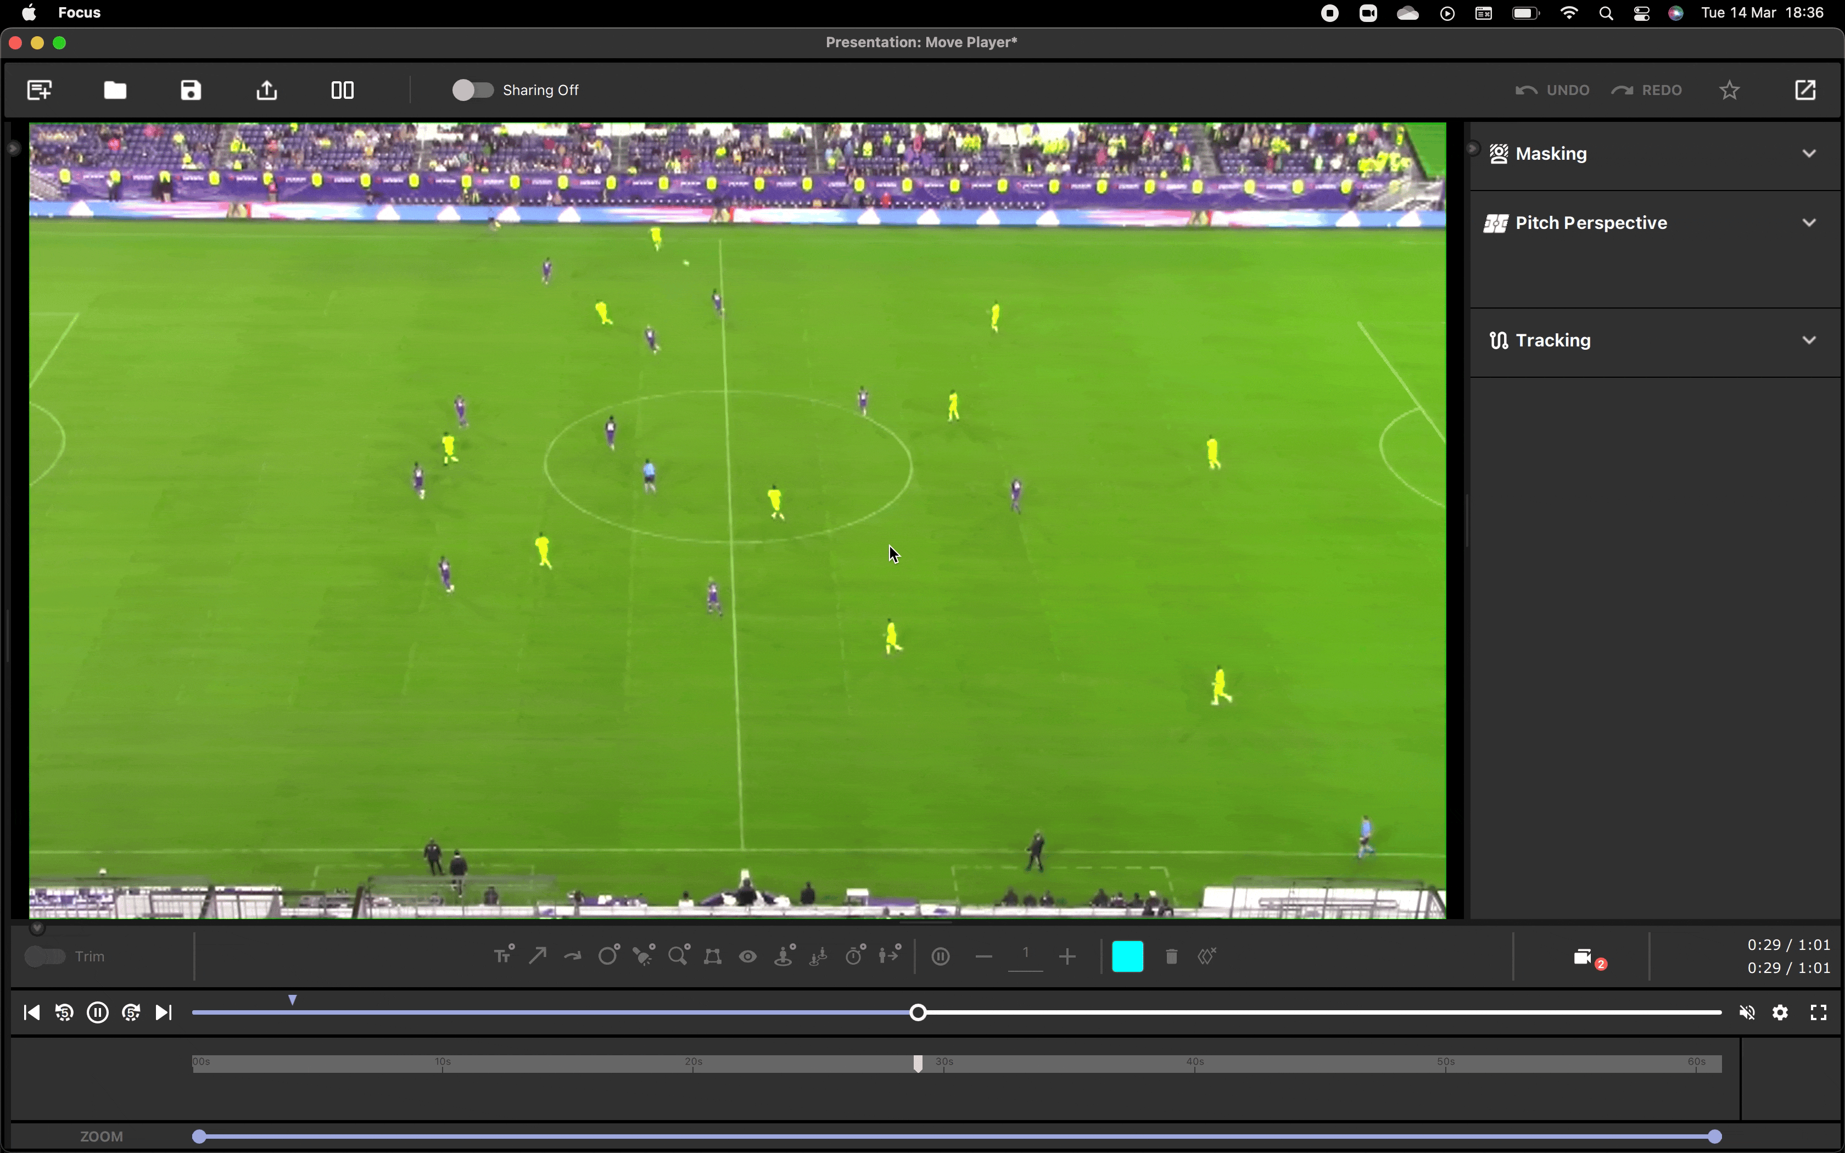This screenshot has width=1845, height=1153.
Task: Open the camera clips icon with badge 2
Action: point(1589,958)
